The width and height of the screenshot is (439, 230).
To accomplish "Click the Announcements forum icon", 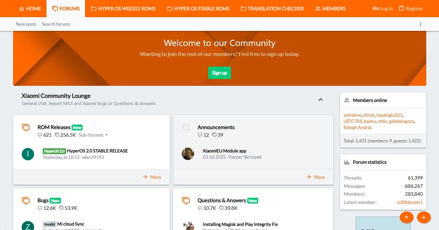I will (186, 128).
